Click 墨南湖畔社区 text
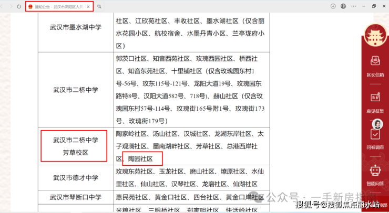Viewport: 389px width, 213px height. coord(171,146)
